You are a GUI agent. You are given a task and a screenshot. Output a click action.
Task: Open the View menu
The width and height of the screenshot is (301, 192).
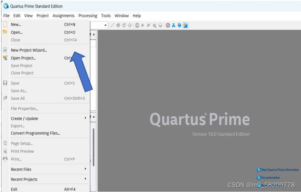[x=28, y=16]
